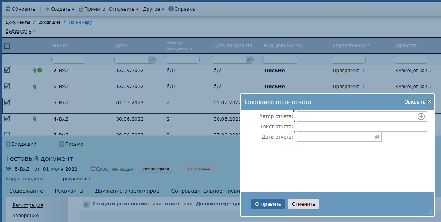Screen dimensions: 441x222
Task: Click the alarm clock icon beside Срок
Action: 93,169
